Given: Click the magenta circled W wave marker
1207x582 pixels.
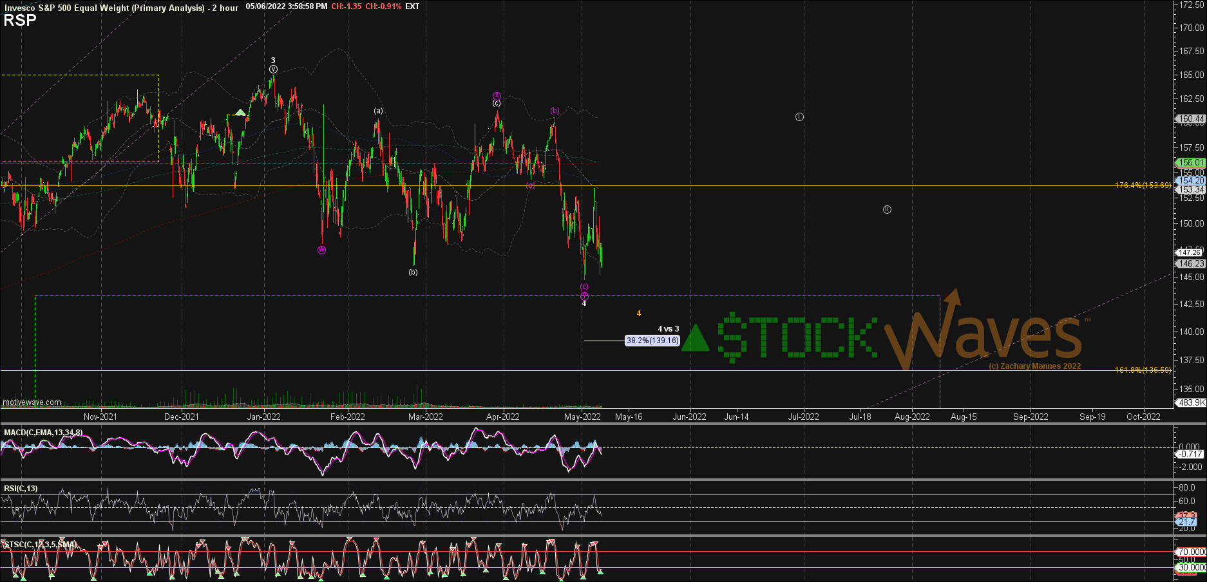Looking at the screenshot, I should click(x=321, y=250).
